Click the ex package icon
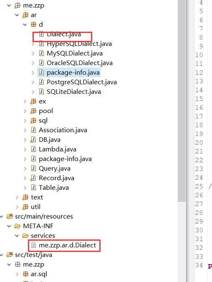Screen dimensions: 212x282 [33, 101]
